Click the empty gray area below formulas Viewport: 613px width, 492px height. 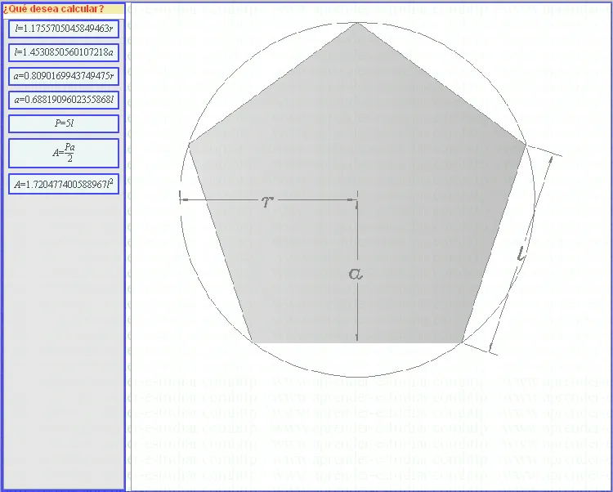pos(64,343)
